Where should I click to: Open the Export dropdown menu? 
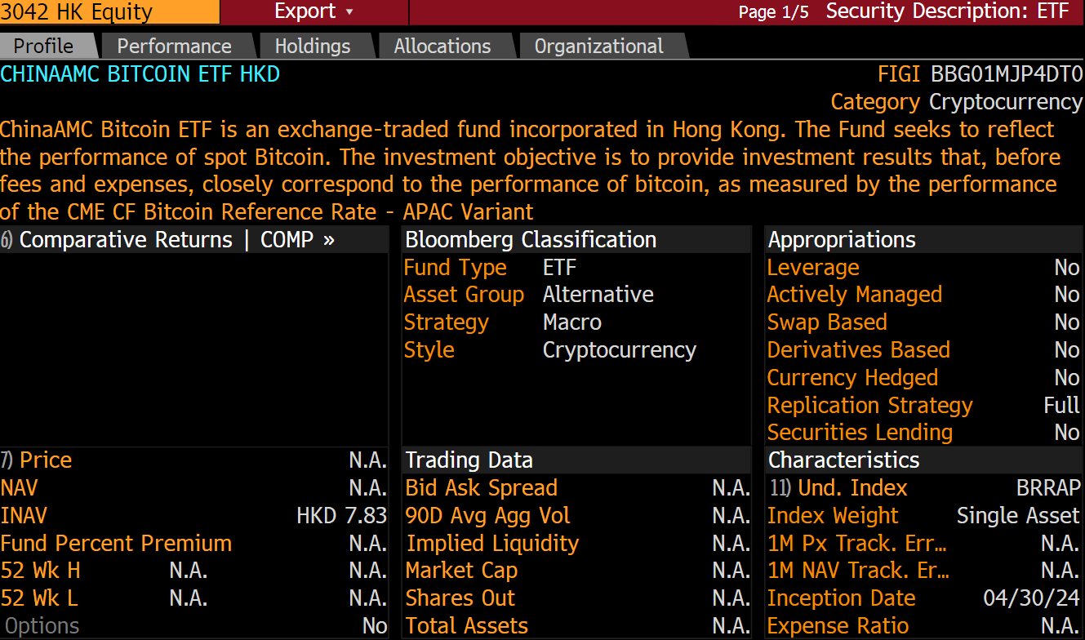[314, 12]
